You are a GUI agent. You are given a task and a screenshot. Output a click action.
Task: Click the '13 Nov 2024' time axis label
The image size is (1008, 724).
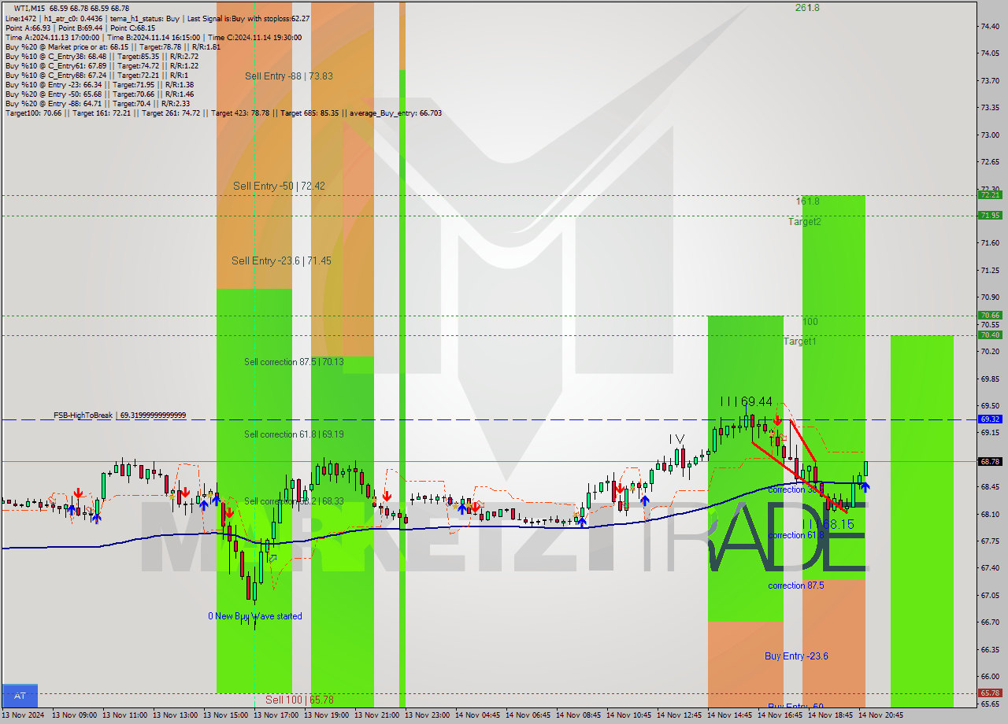23,715
